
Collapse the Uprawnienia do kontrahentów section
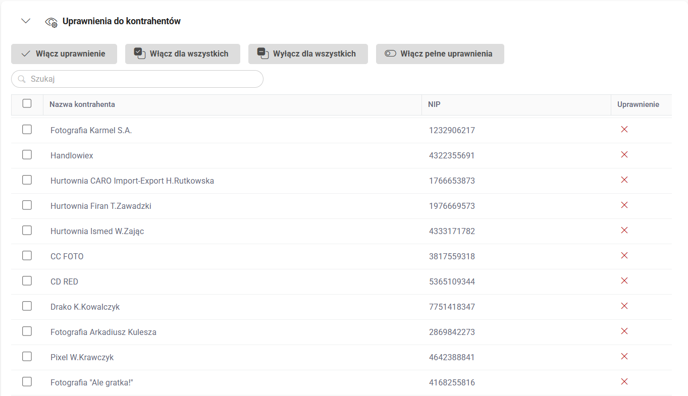[26, 21]
